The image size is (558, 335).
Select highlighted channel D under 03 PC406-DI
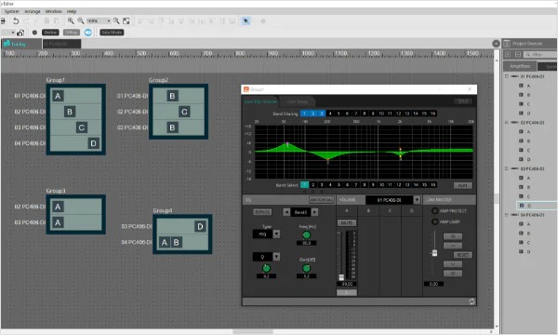(x=537, y=206)
